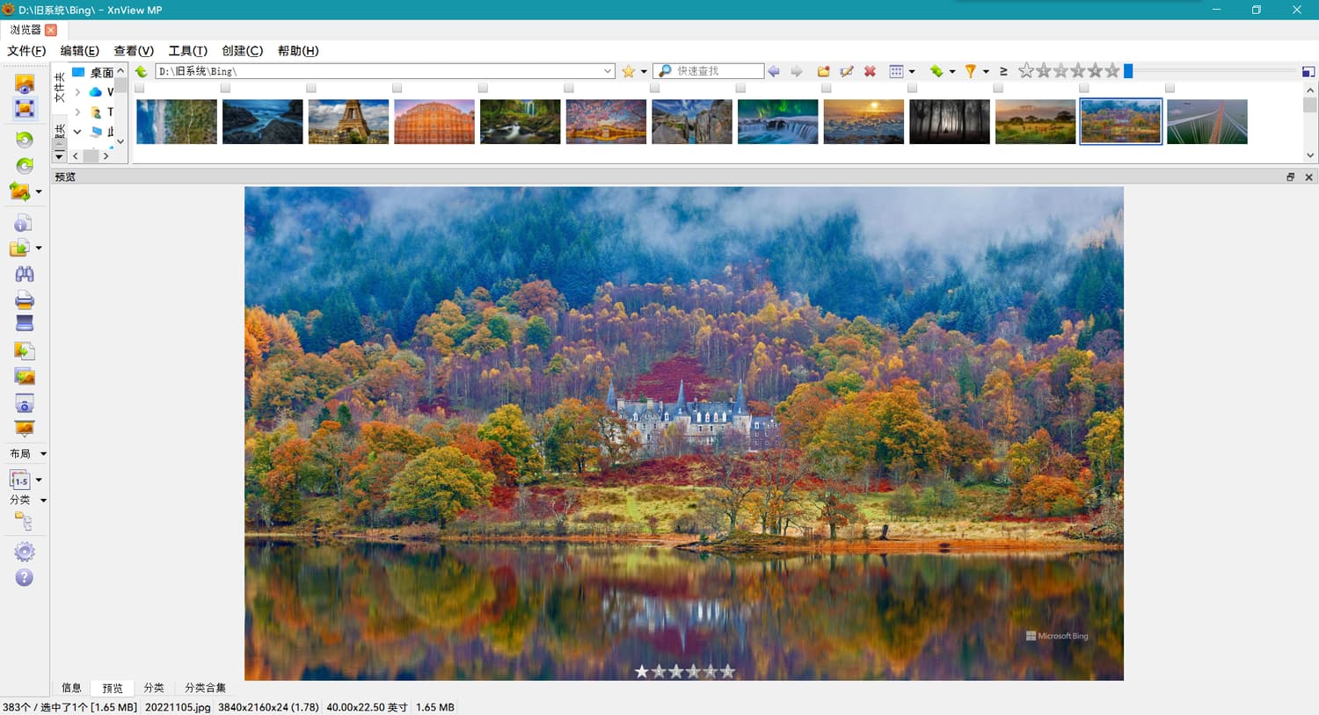Screen dimensions: 1319x715
Task: Navigate forward to the next folder
Action: coord(797,71)
